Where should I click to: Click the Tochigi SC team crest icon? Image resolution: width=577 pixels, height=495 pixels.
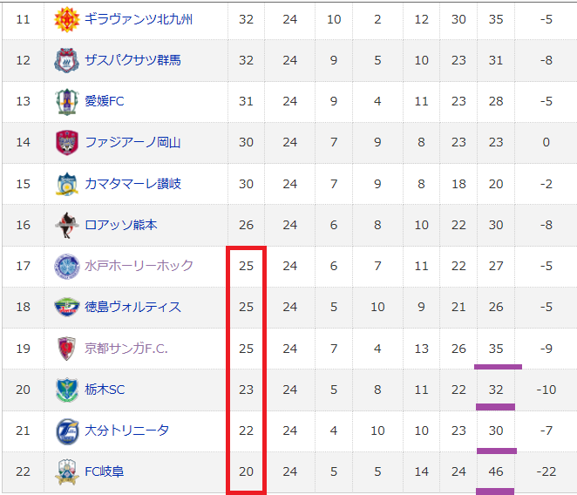point(66,390)
